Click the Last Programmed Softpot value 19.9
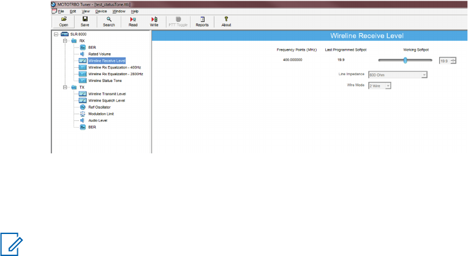468x256 pixels. coord(341,60)
